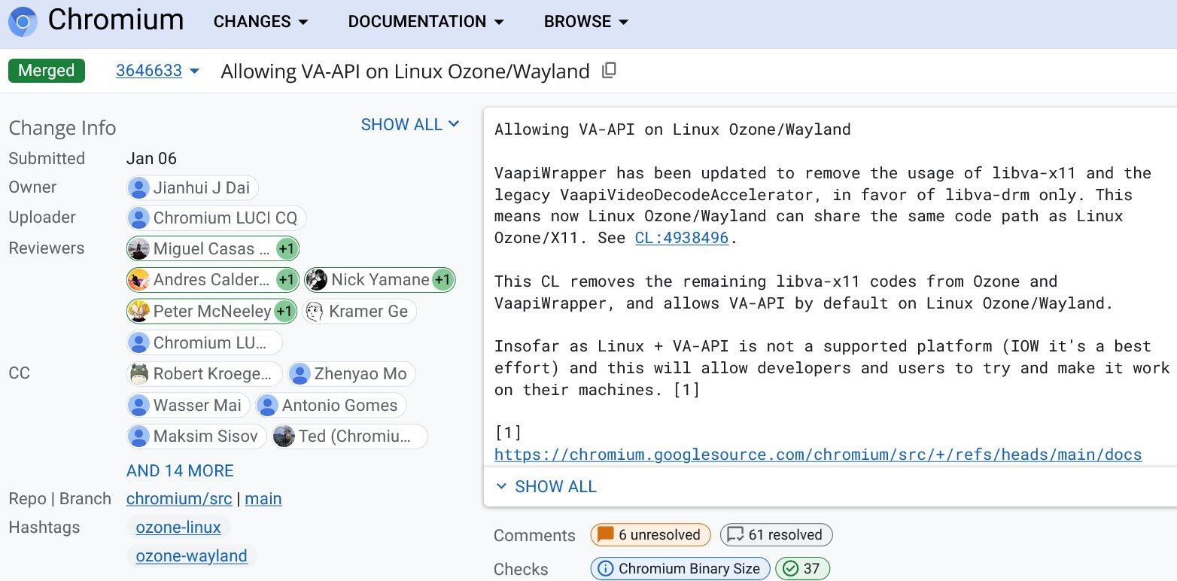Click the 'Jan 06' submitted date

tap(151, 158)
